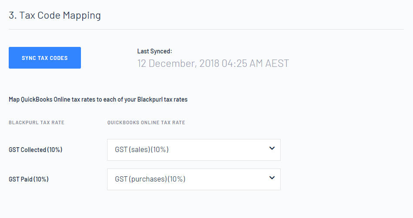
Task: Expand the chevron arrow for GST Collected row
Action: point(272,149)
